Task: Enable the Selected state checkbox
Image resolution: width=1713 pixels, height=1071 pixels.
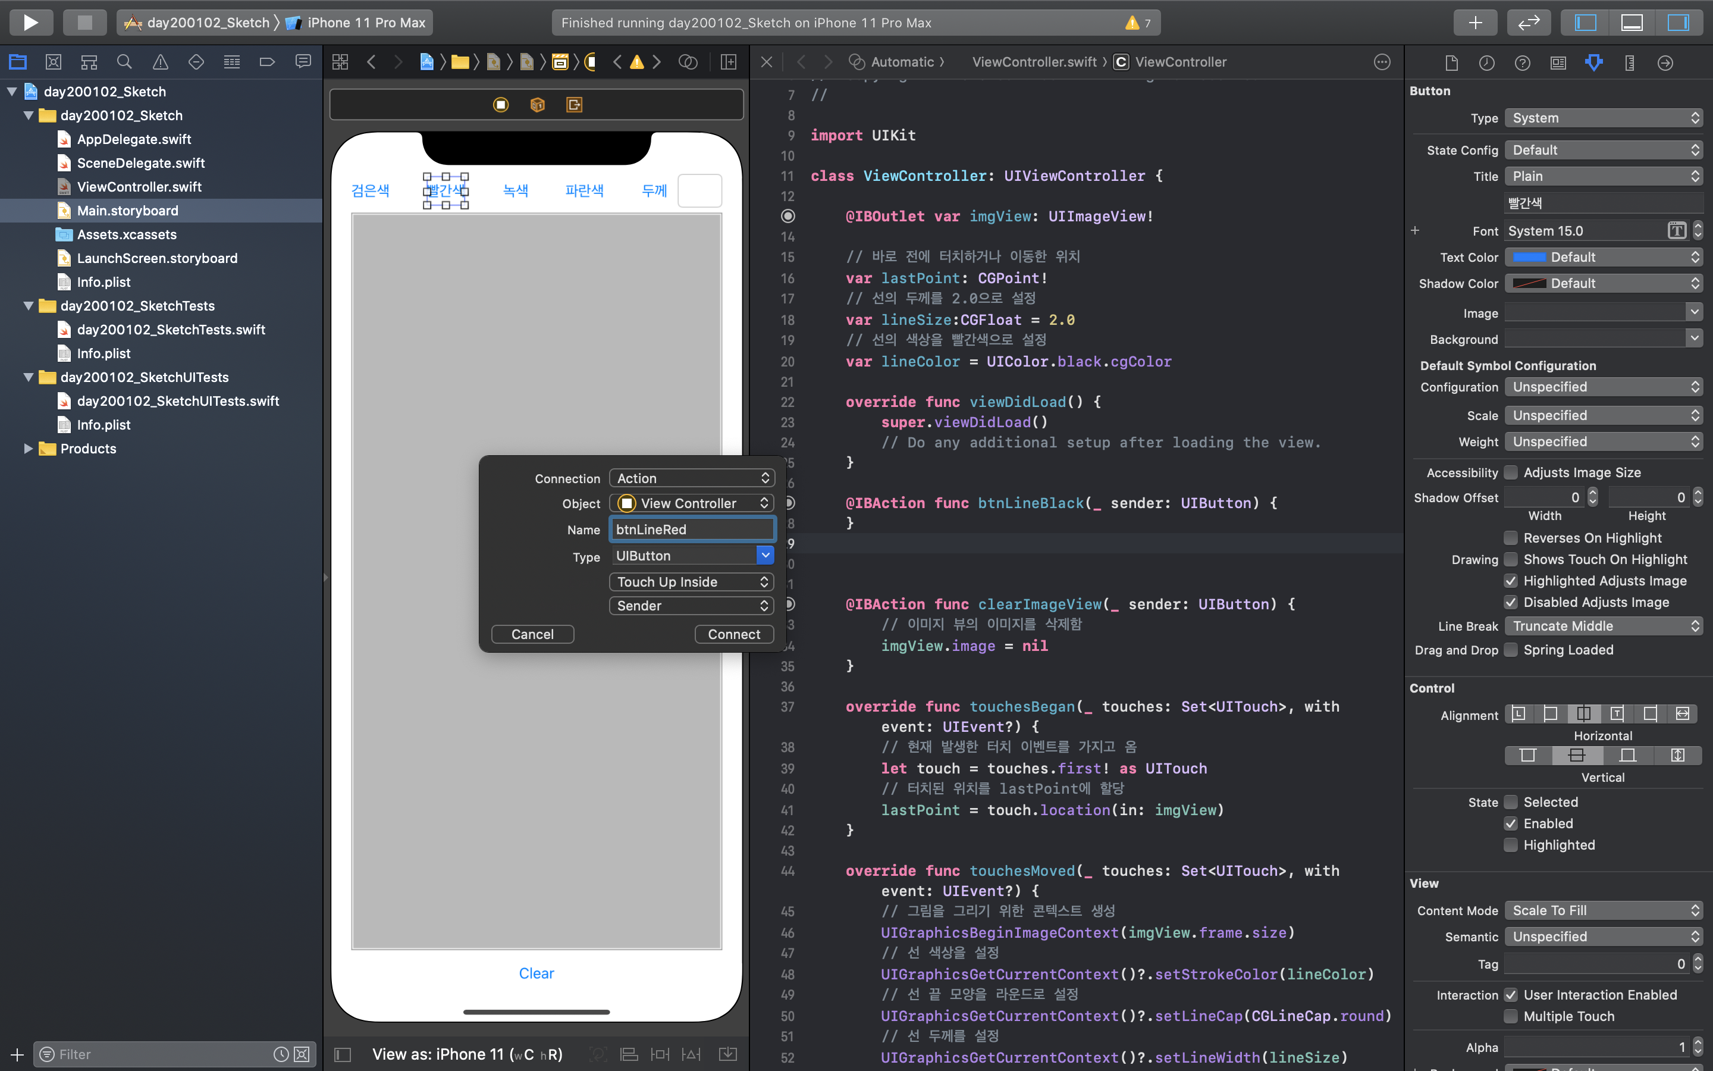Action: [1511, 802]
